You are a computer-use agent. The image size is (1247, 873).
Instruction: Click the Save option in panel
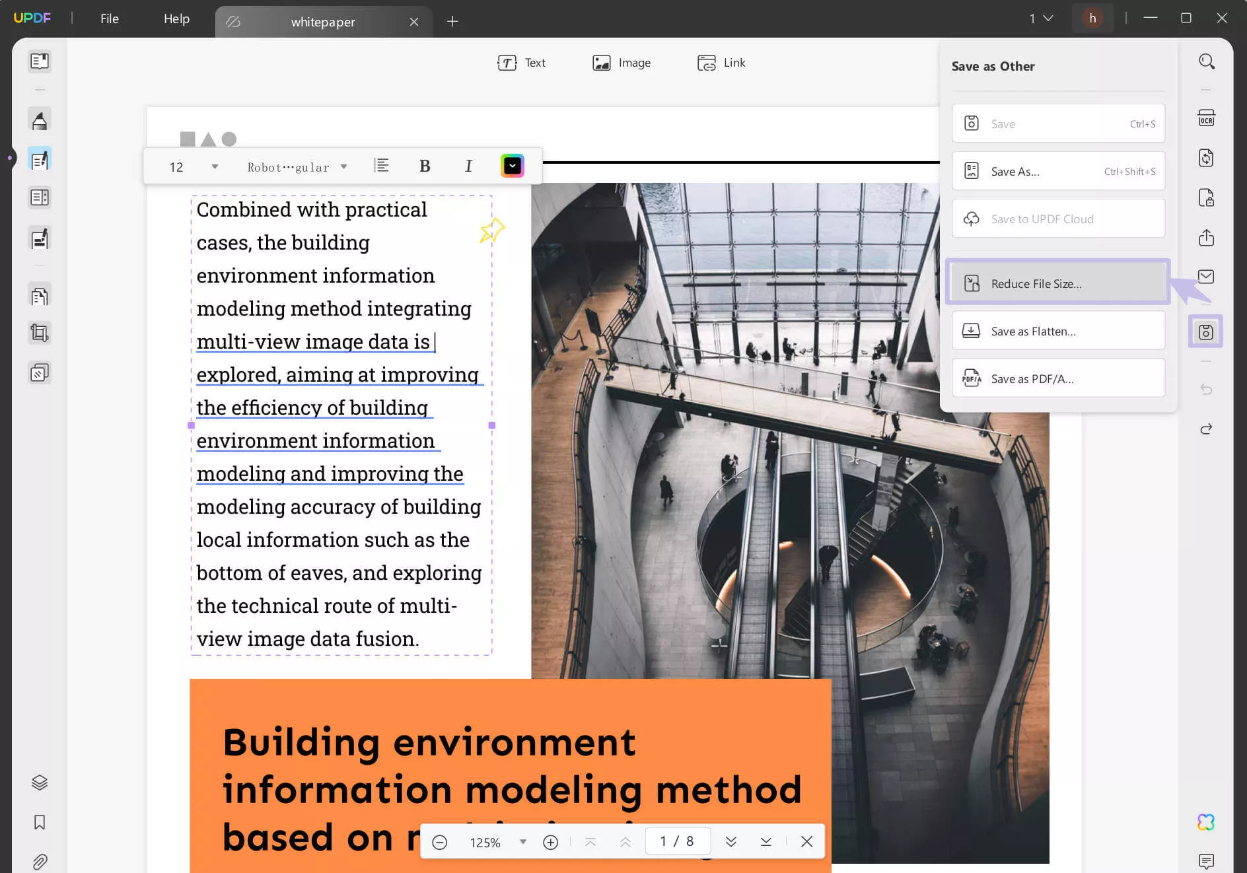pos(1058,124)
